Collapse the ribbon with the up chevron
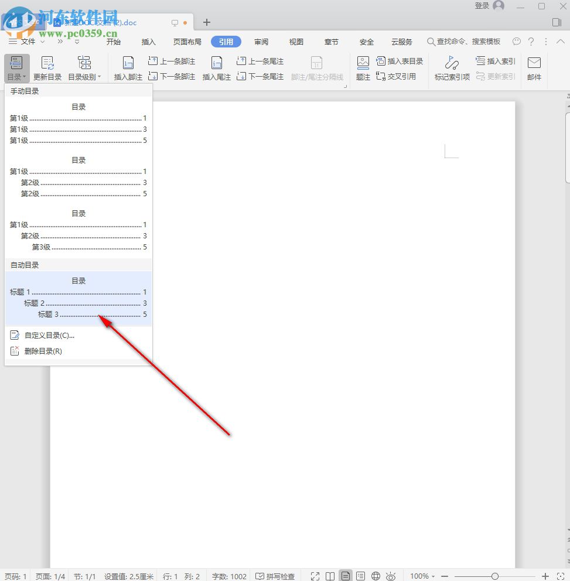The width and height of the screenshot is (570, 581). [561, 42]
